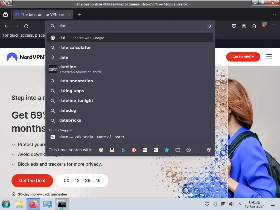Open the Extensions puzzle icon
Screen dimensions: 280x210
click(254, 26)
